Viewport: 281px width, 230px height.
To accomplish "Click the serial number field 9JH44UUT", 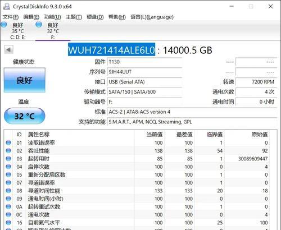I will (144, 72).
